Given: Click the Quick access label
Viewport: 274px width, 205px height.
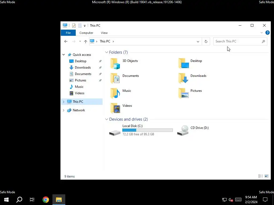Looking at the screenshot, I should pyautogui.click(x=82, y=55).
